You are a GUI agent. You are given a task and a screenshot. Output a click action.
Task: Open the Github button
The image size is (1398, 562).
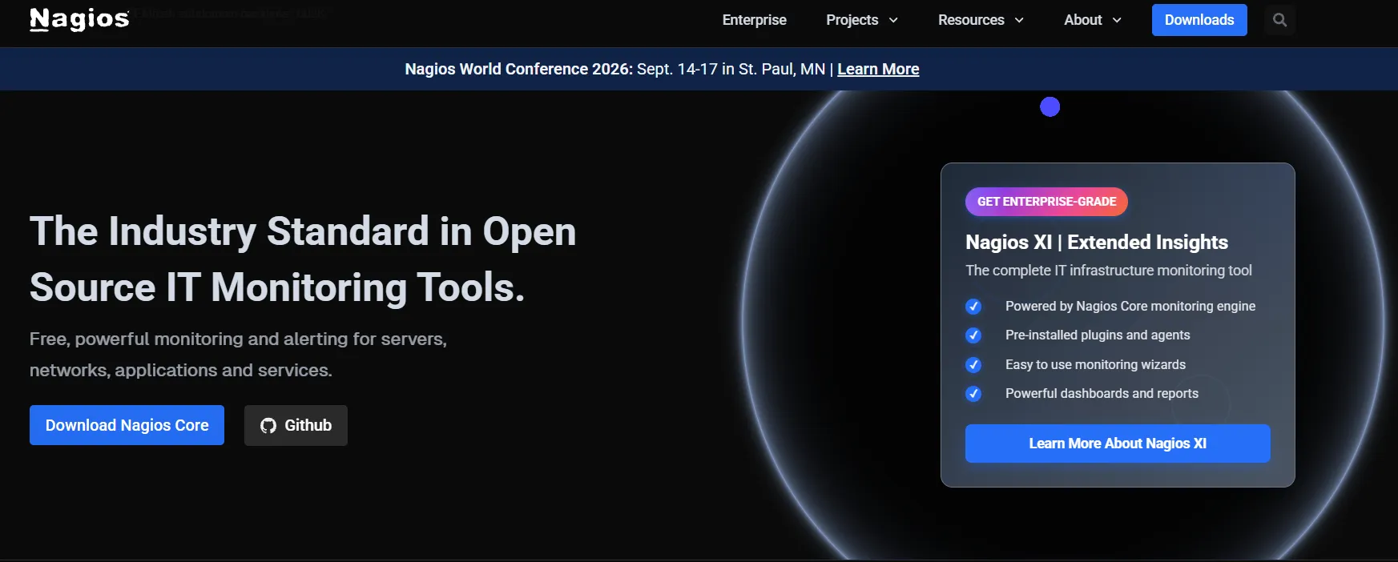(x=296, y=425)
